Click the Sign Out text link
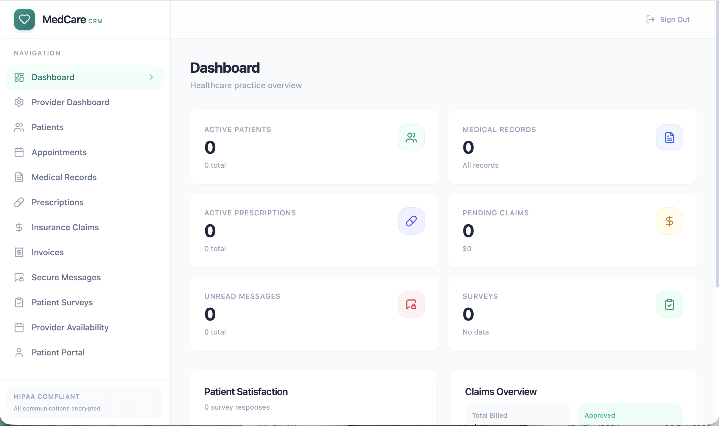Image resolution: width=719 pixels, height=426 pixels. click(x=675, y=19)
